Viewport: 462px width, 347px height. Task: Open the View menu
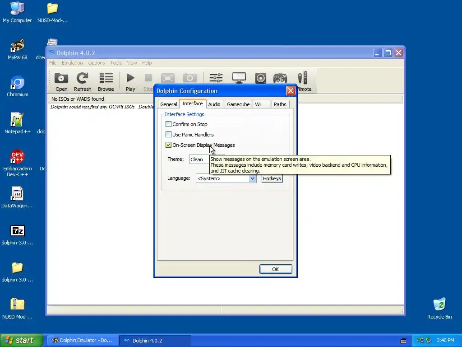pos(132,63)
